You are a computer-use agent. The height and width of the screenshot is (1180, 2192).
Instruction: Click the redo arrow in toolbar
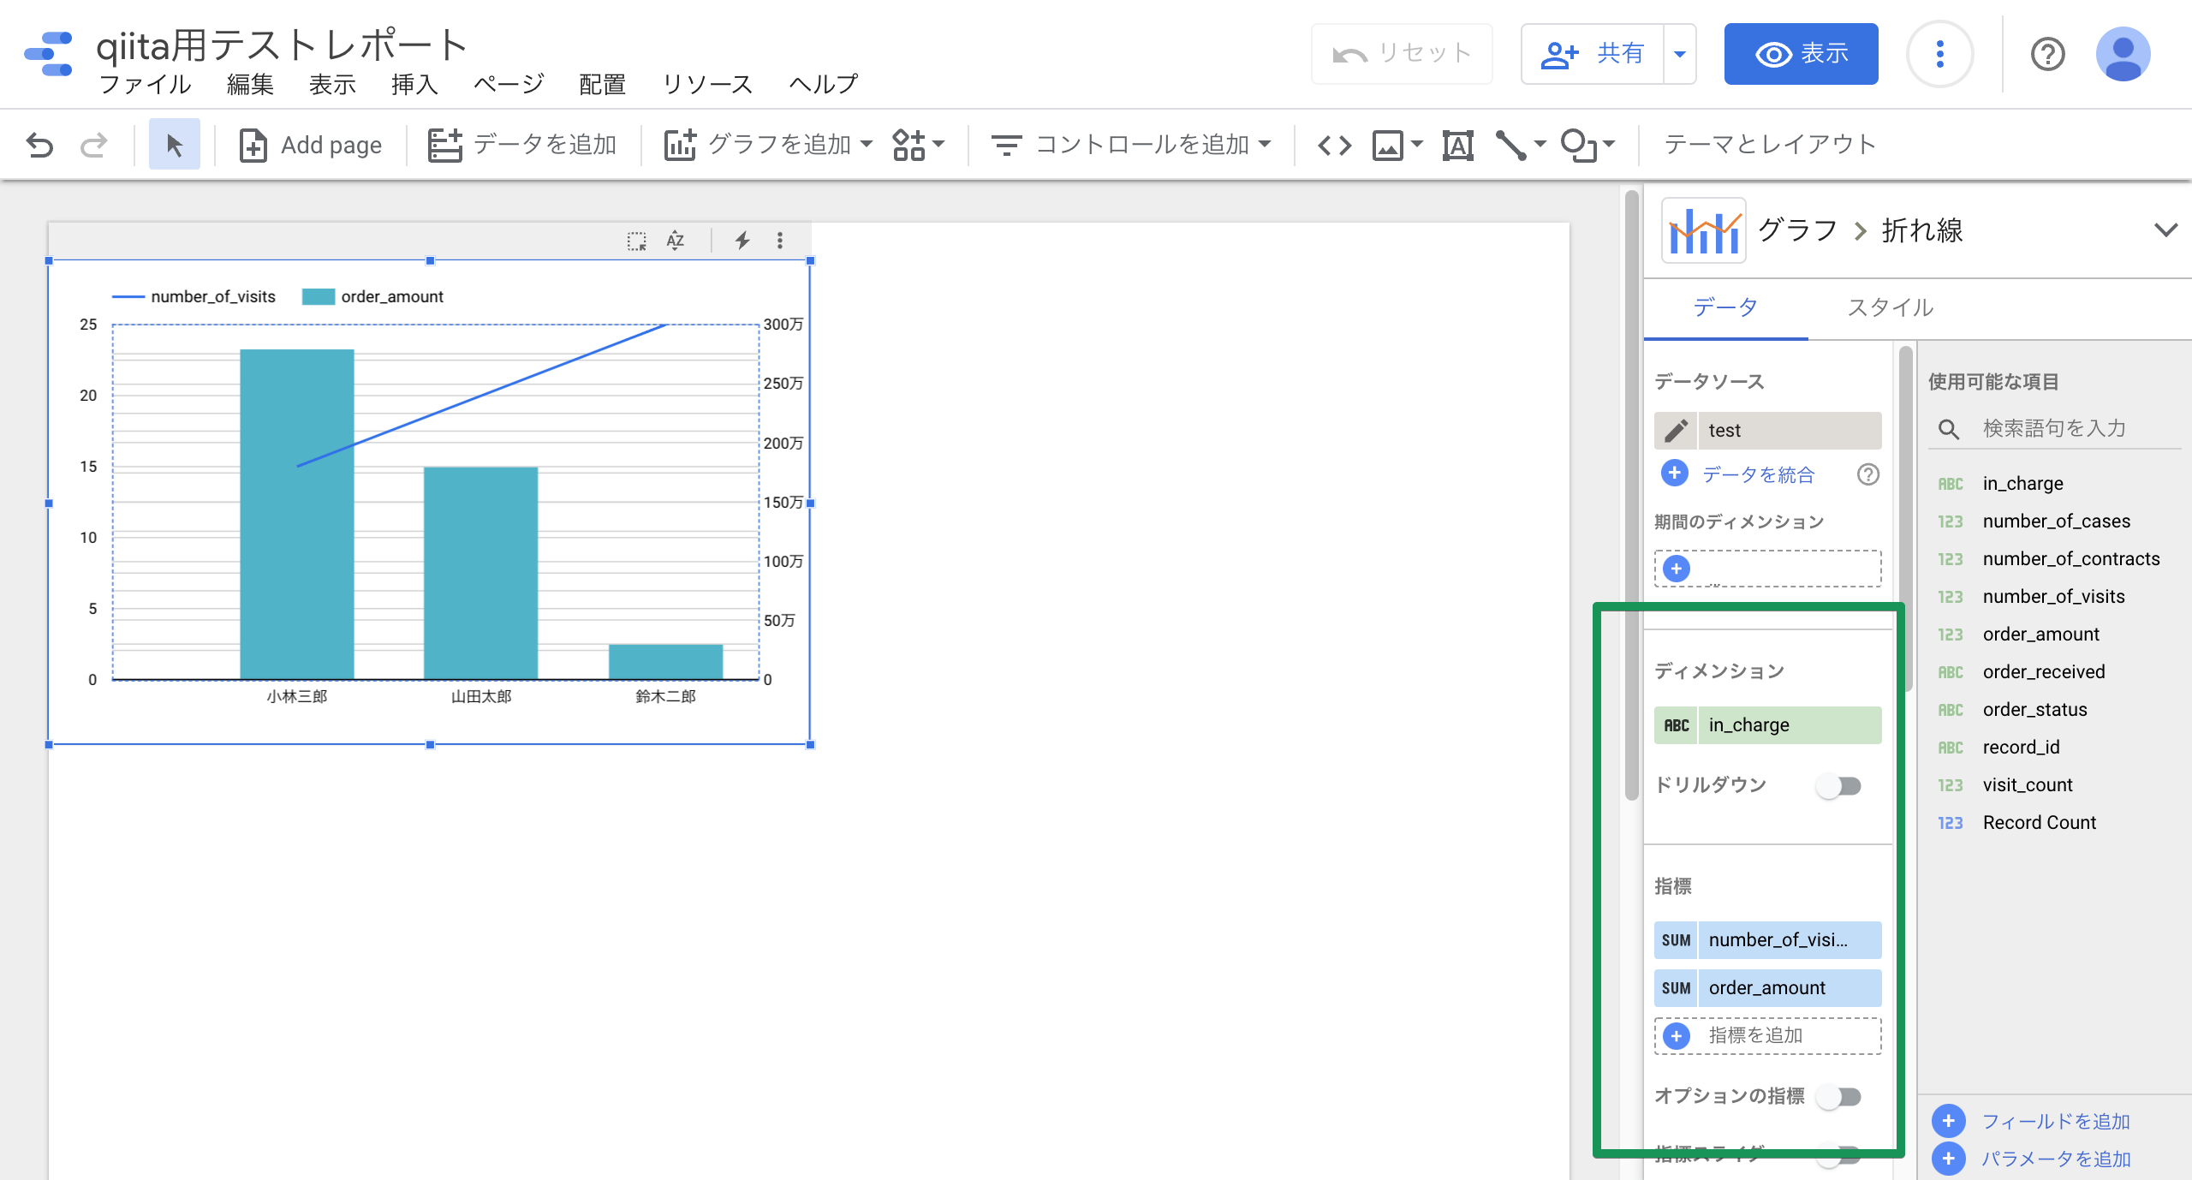click(94, 145)
